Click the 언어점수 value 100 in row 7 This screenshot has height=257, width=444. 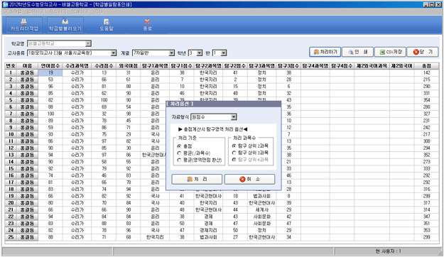click(x=50, y=114)
